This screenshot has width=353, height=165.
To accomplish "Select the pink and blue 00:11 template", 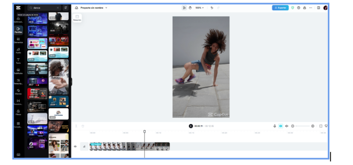I will point(38,43).
